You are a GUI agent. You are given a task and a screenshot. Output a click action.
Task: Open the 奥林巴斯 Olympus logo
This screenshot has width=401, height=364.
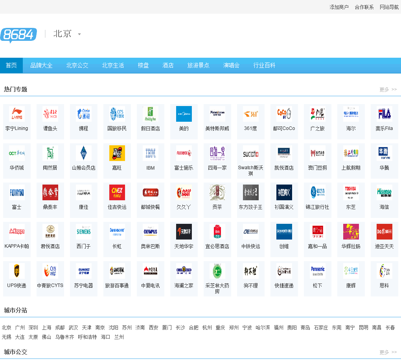point(150,232)
